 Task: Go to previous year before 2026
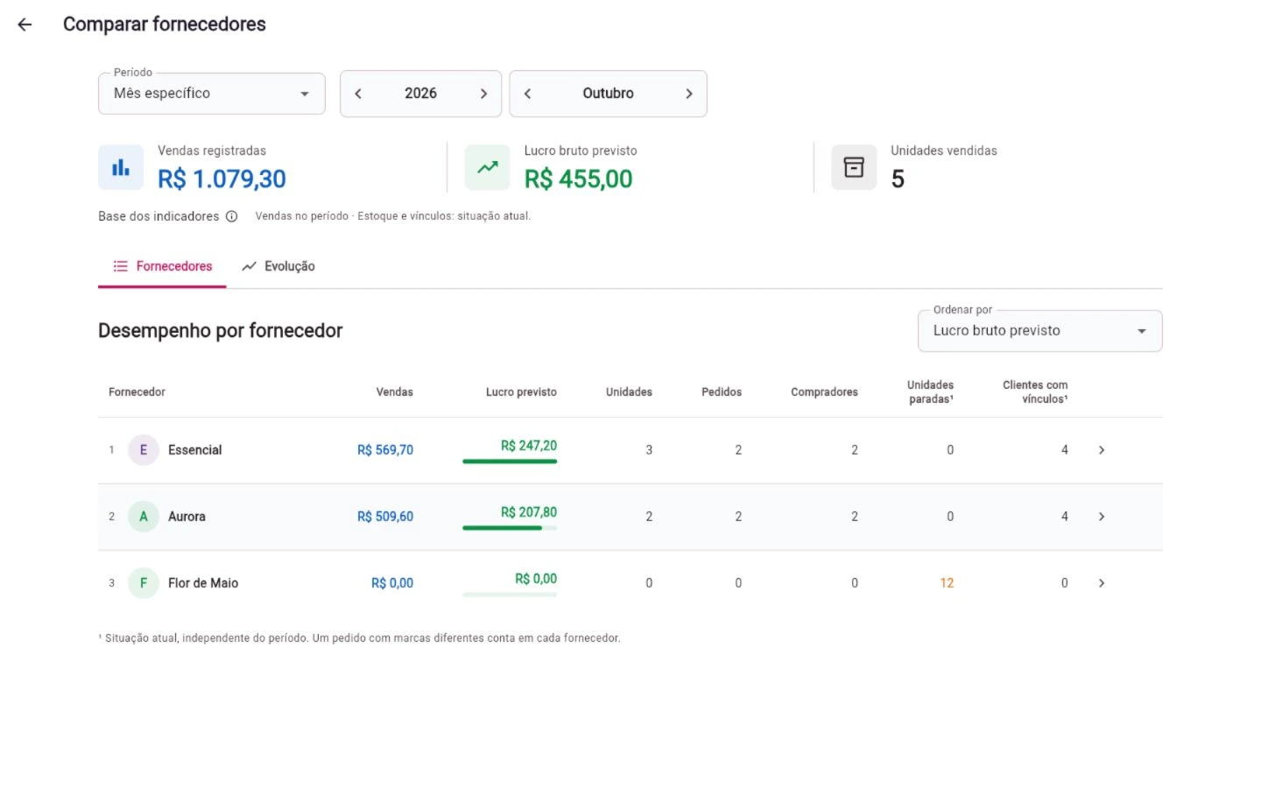click(x=358, y=94)
